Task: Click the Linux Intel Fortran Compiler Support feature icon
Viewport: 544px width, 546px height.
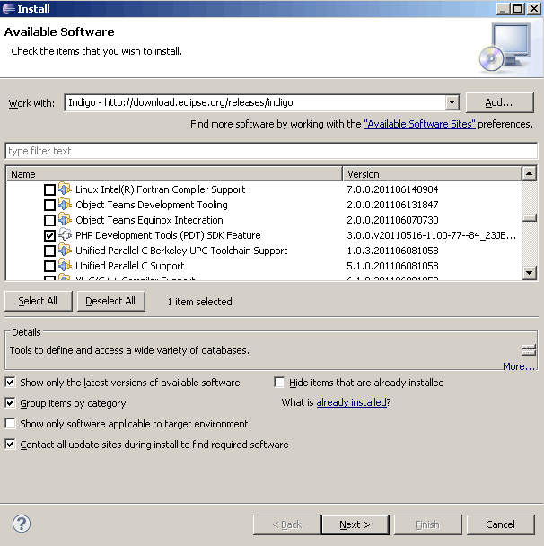Action: pyautogui.click(x=65, y=189)
